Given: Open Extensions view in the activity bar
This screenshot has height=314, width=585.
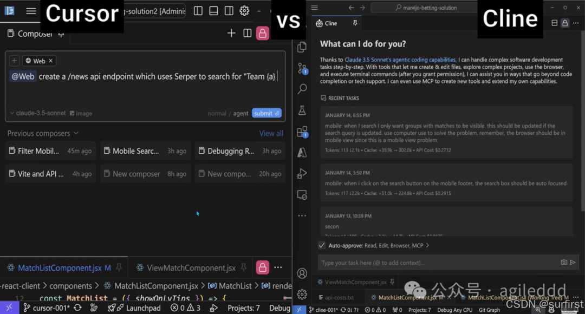Looking at the screenshot, I should [x=302, y=131].
